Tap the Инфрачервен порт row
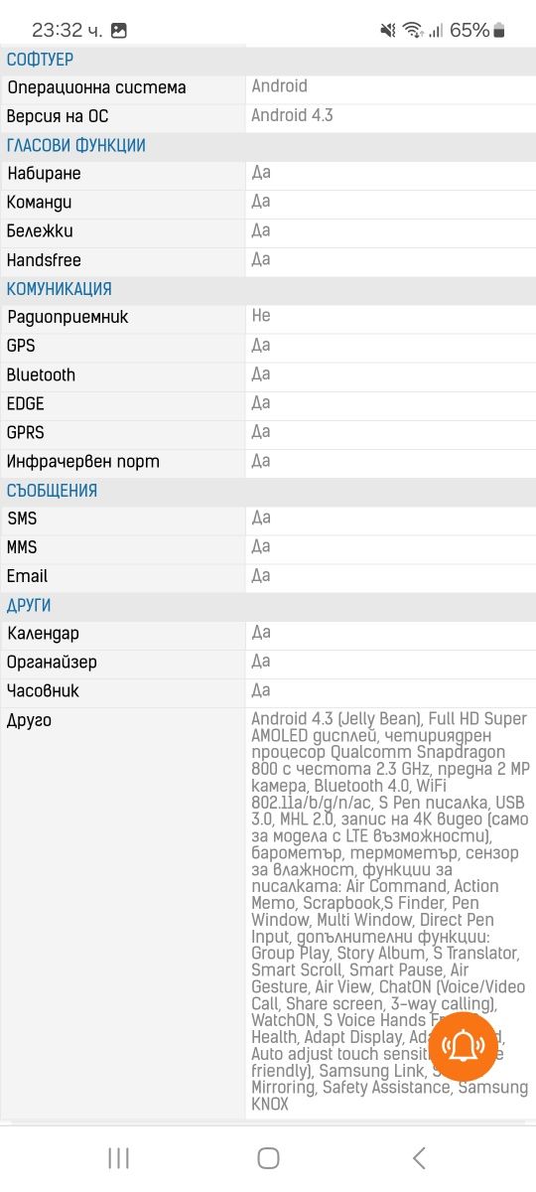Screen dimensions: 536x1192 (268, 462)
